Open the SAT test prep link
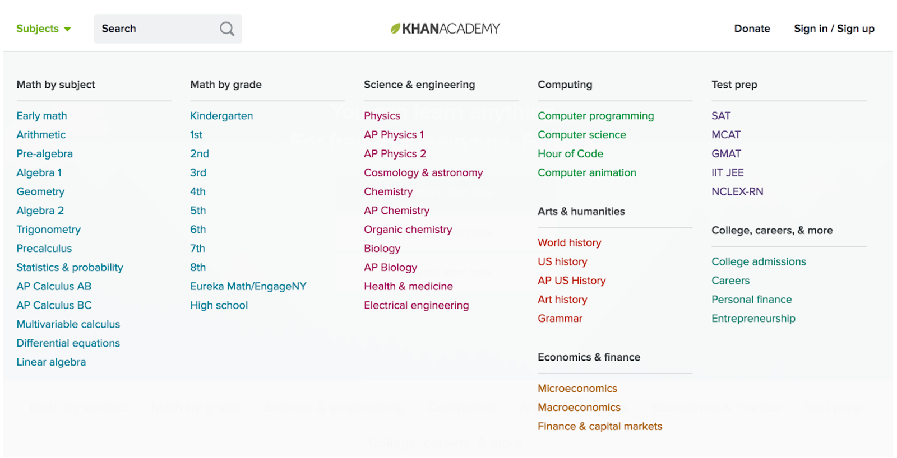897x458 pixels. [720, 116]
